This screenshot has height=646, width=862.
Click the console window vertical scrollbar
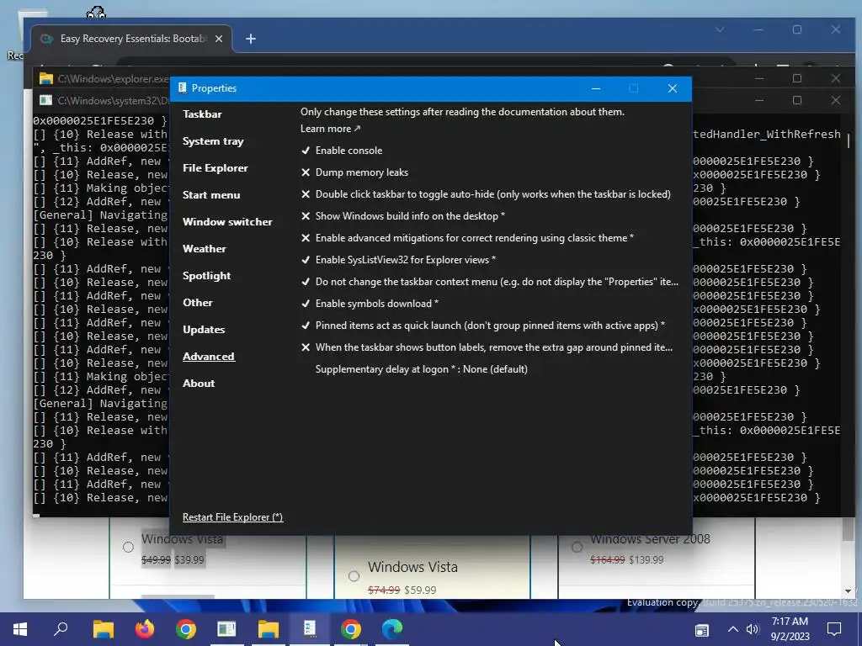[x=848, y=140]
